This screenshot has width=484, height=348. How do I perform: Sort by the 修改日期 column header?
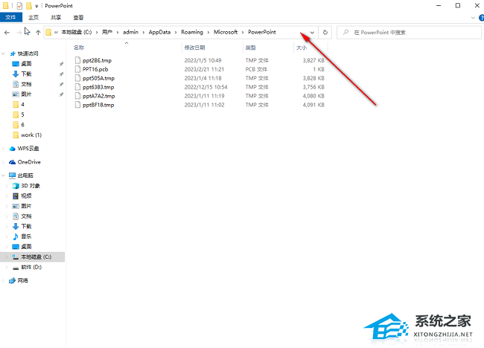pyautogui.click(x=195, y=48)
